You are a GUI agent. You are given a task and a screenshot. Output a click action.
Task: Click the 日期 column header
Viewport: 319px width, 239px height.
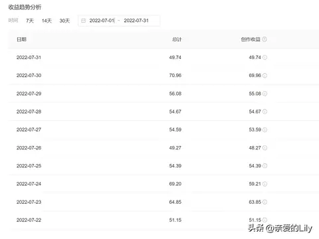click(21, 39)
